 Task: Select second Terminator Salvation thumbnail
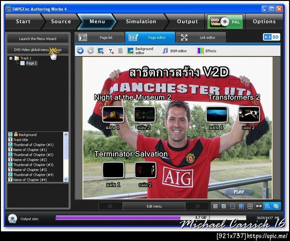(x=145, y=170)
